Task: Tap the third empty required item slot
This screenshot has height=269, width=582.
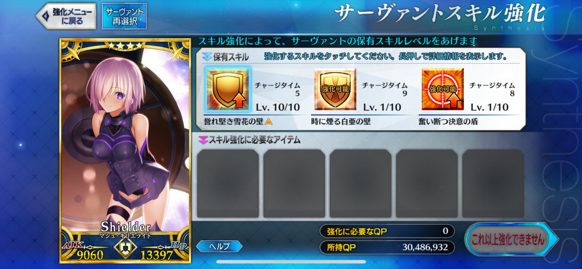Action: coord(360,183)
